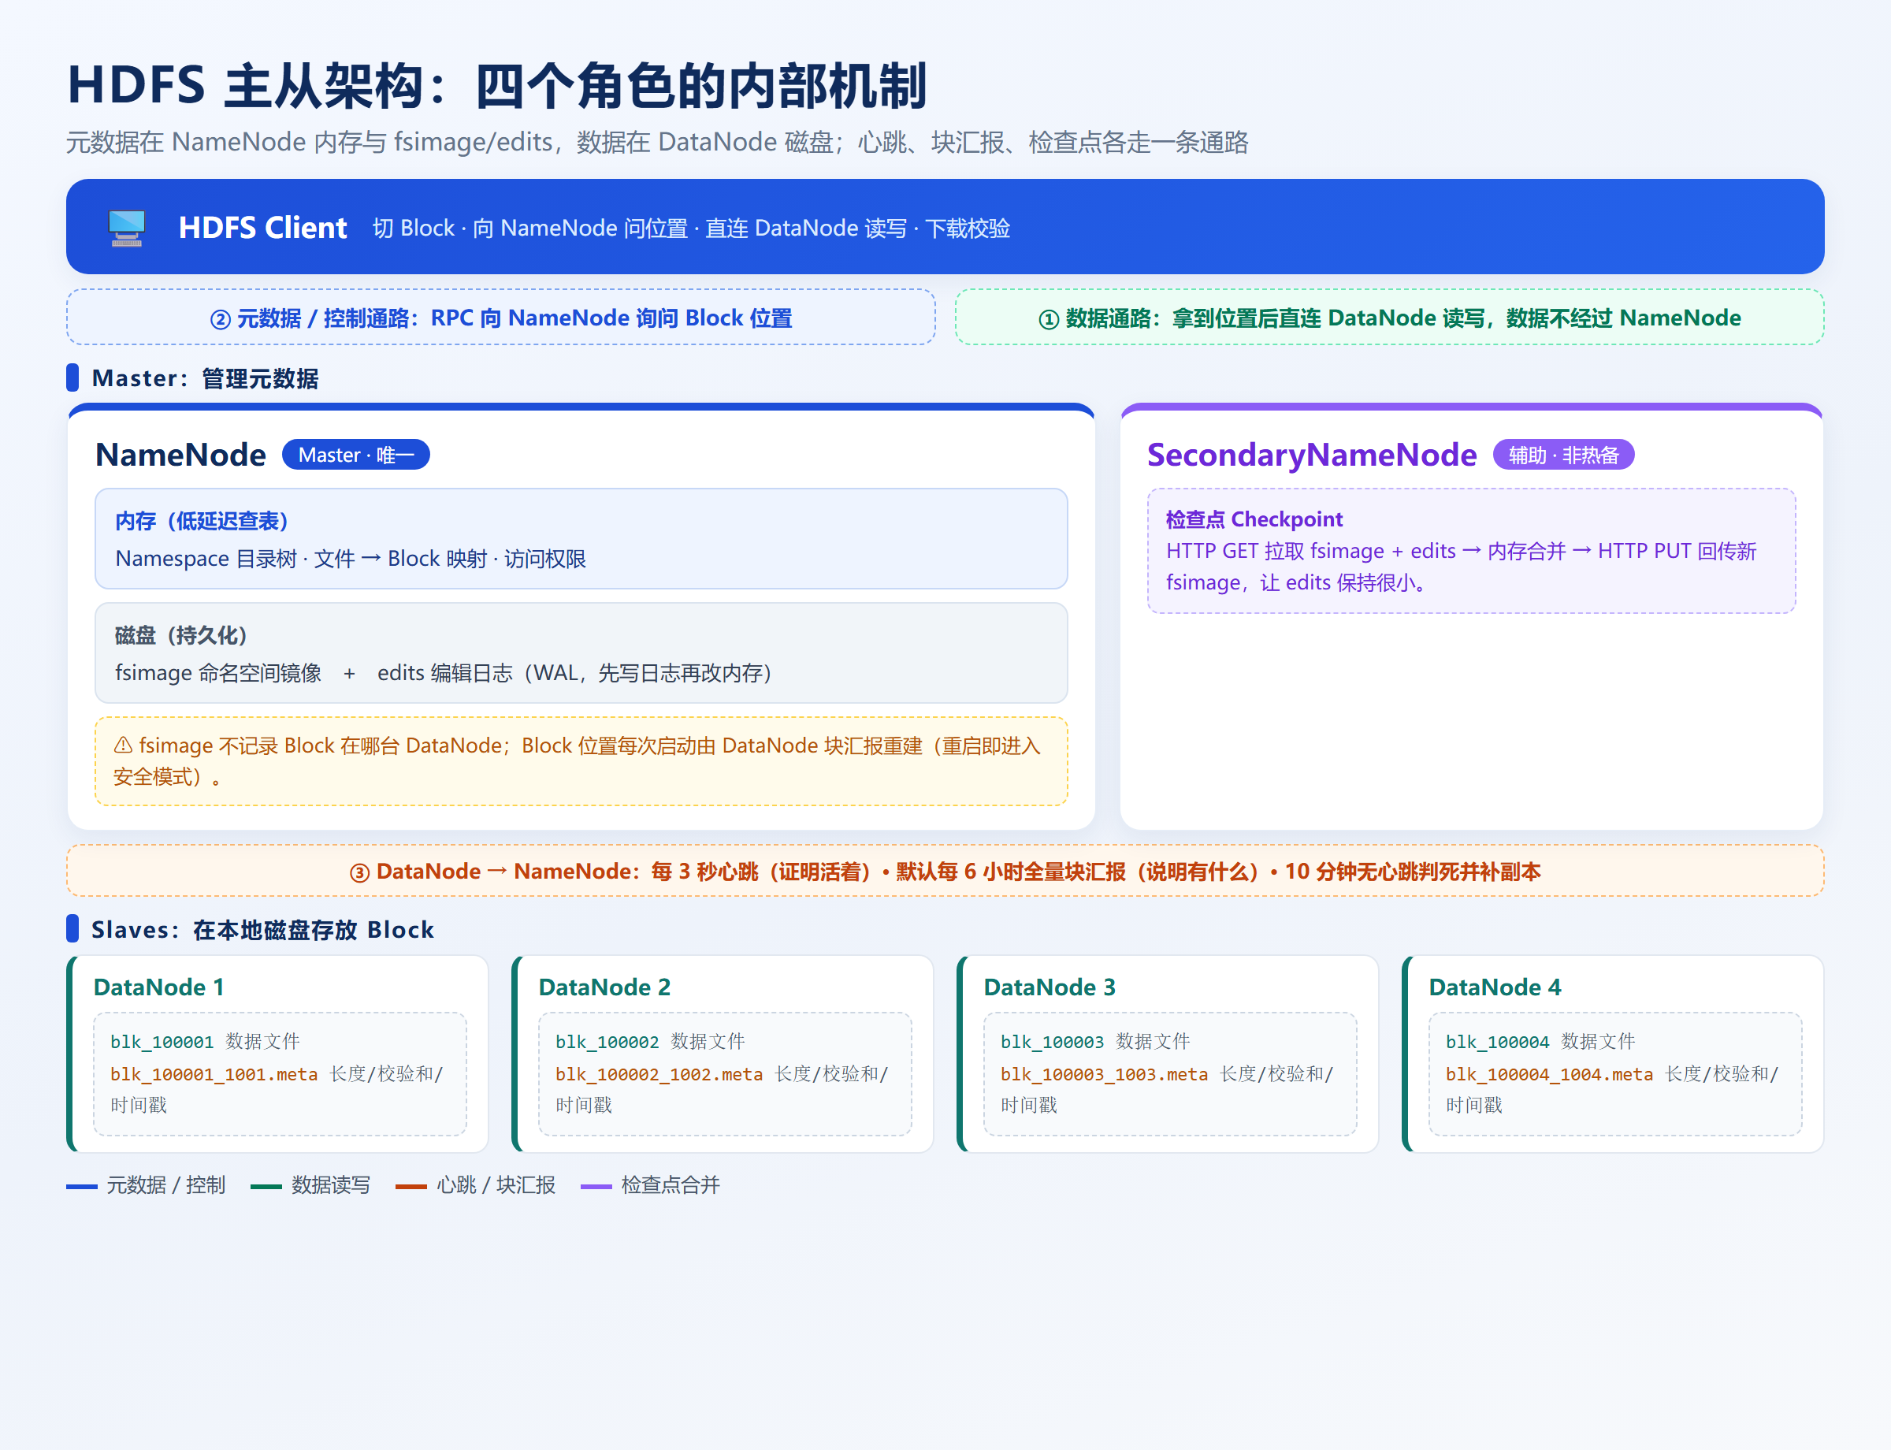Click the '③ DataNode → NameNode' heartbeat banner
This screenshot has width=1891, height=1450.
(945, 871)
